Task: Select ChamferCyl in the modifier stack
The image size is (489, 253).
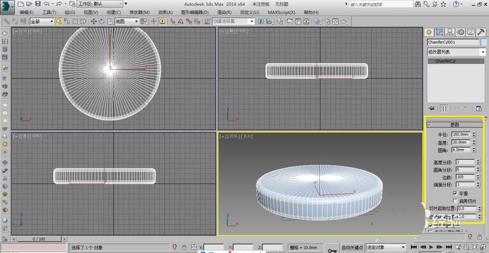Action: tap(456, 61)
